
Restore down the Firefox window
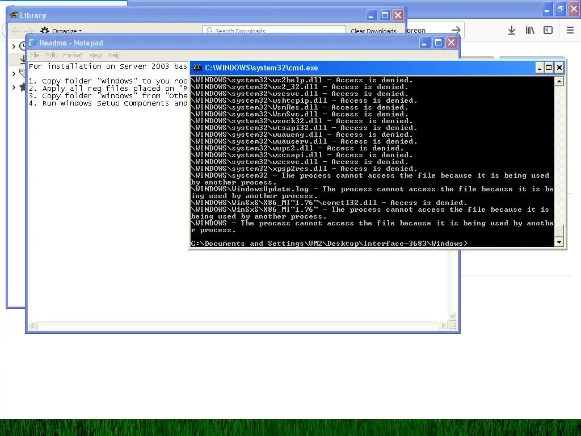pyautogui.click(x=560, y=9)
